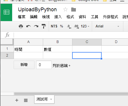Click the row count input field

[x=44, y=65]
